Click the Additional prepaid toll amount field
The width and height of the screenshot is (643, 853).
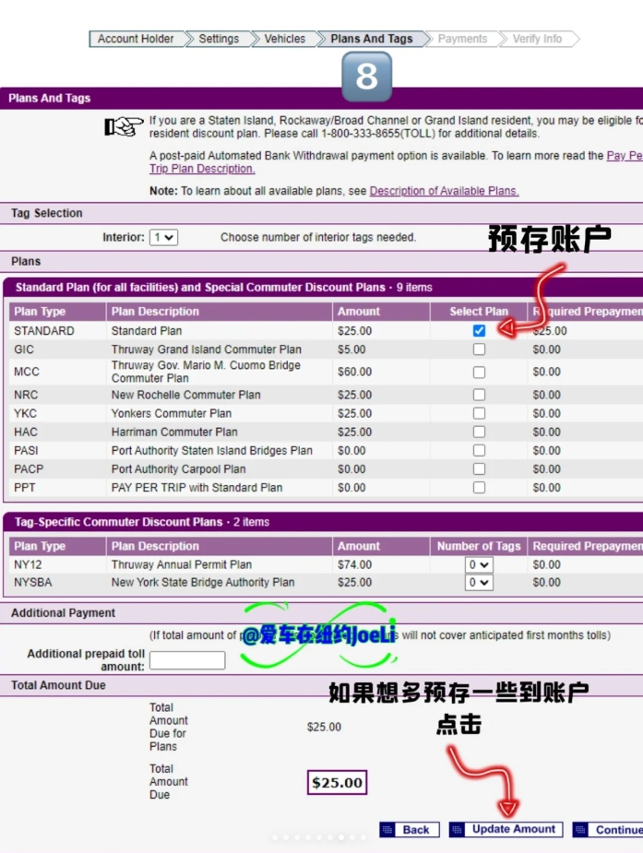[187, 660]
